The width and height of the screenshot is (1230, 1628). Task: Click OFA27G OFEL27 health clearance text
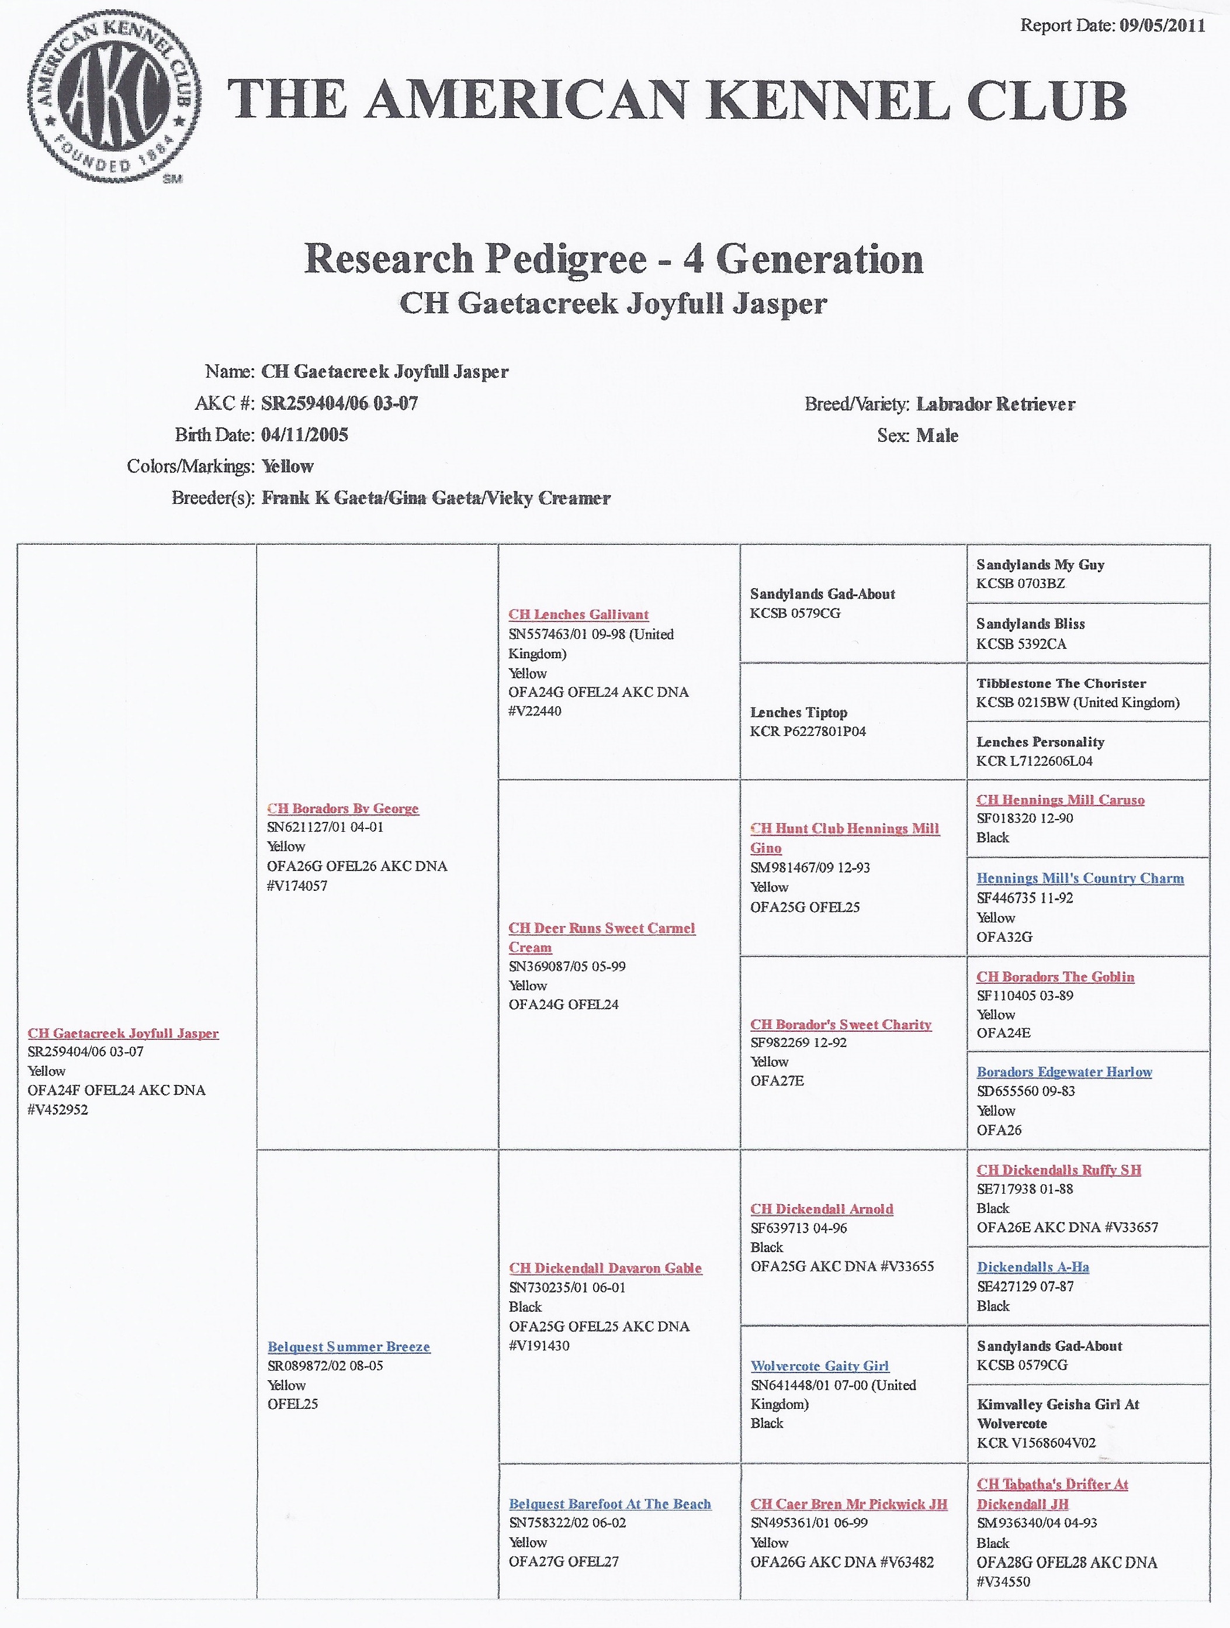[x=563, y=1562]
